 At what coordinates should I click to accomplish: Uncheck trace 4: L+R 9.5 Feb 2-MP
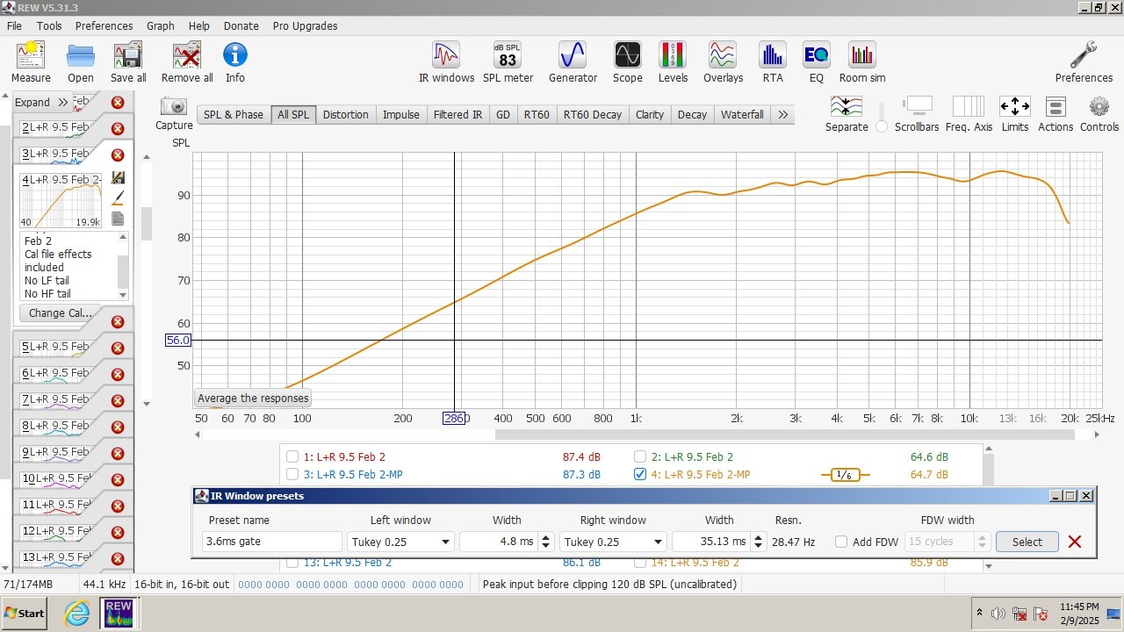640,474
